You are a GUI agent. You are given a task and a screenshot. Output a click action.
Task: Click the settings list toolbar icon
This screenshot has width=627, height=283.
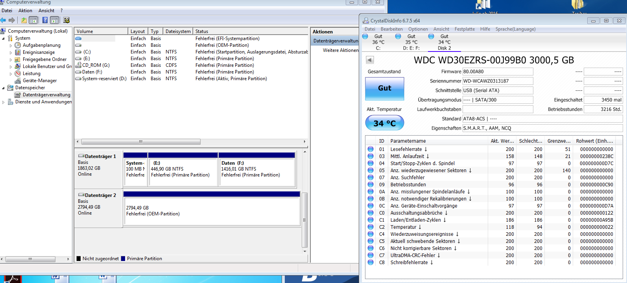pos(66,20)
